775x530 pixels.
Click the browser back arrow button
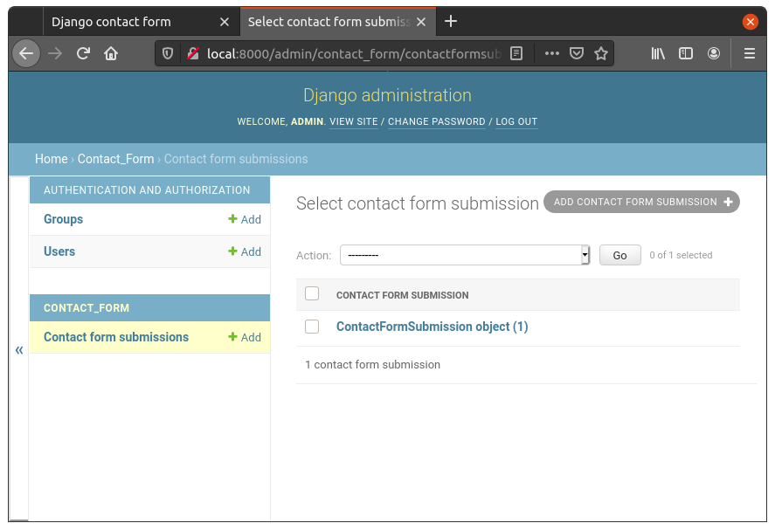(26, 53)
